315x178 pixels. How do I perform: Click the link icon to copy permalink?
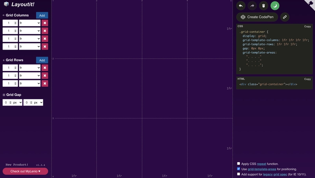285,17
